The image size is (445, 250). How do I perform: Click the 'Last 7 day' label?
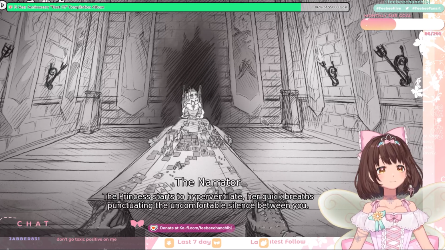tap(194, 242)
